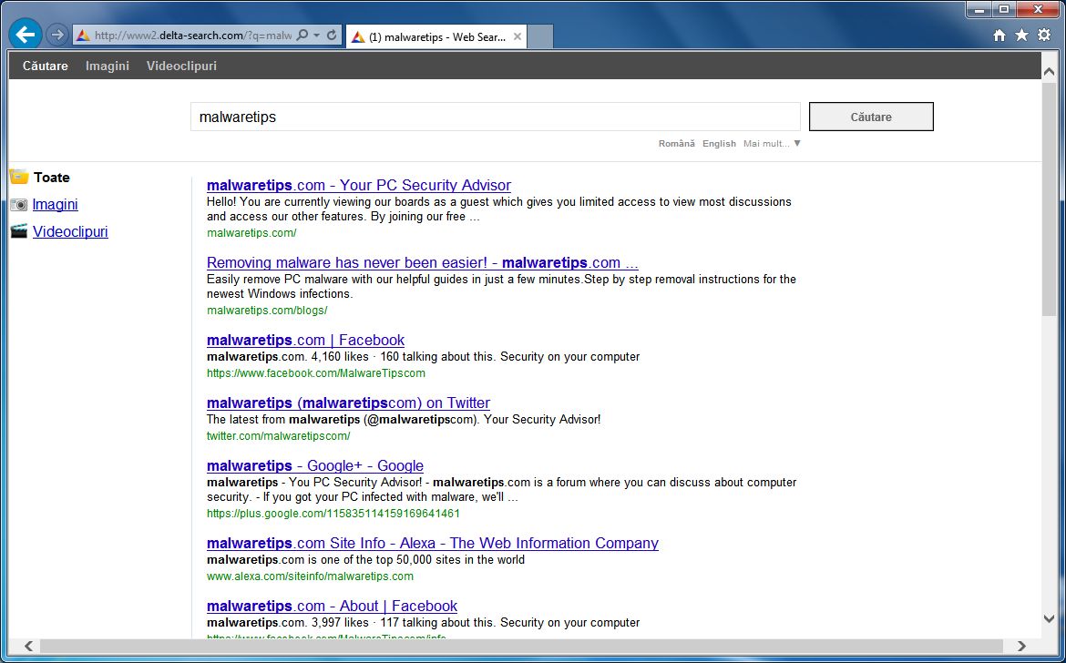Screen dimensions: 1066x663
Task: Switch to the Videoclipuri menu item
Action: tap(181, 66)
